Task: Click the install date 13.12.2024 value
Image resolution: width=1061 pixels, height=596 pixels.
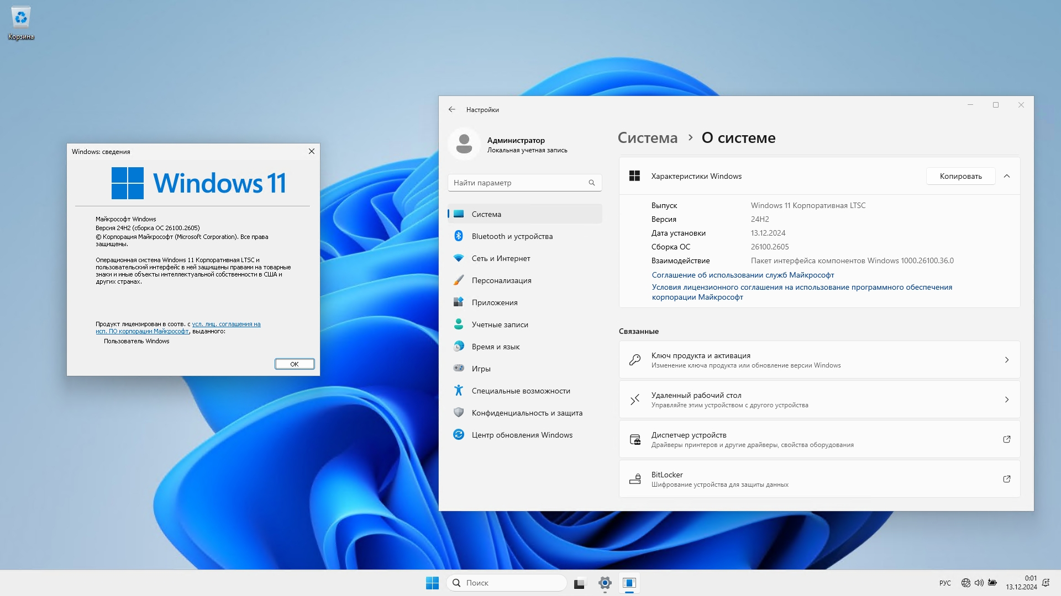Action: click(768, 233)
